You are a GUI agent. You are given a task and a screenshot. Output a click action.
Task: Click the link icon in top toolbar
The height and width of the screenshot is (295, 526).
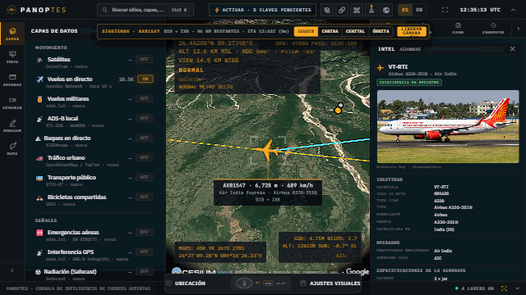click(x=342, y=10)
